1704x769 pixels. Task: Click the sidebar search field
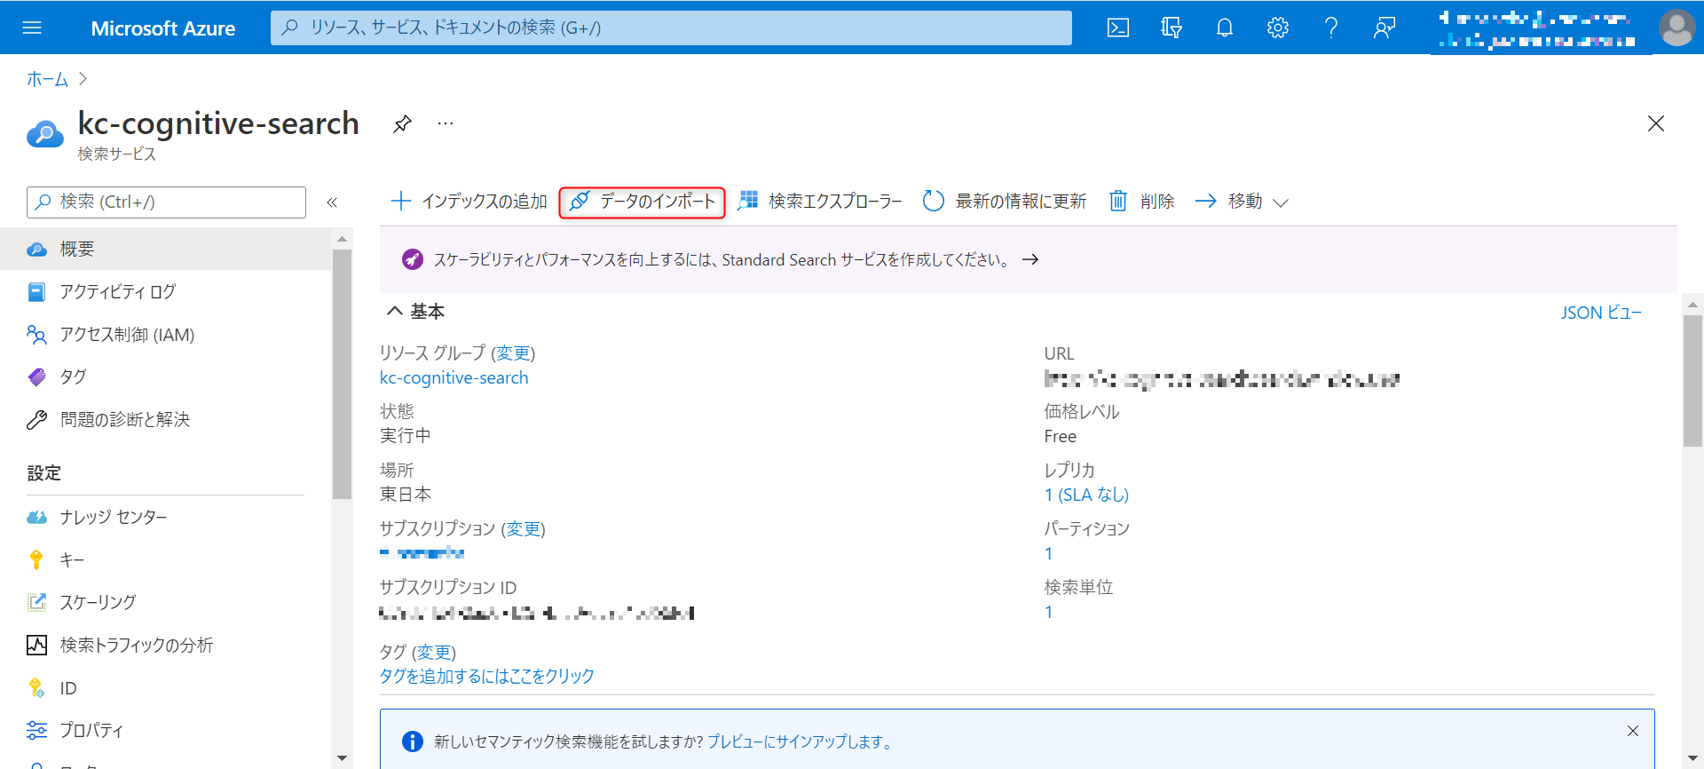[x=166, y=202]
